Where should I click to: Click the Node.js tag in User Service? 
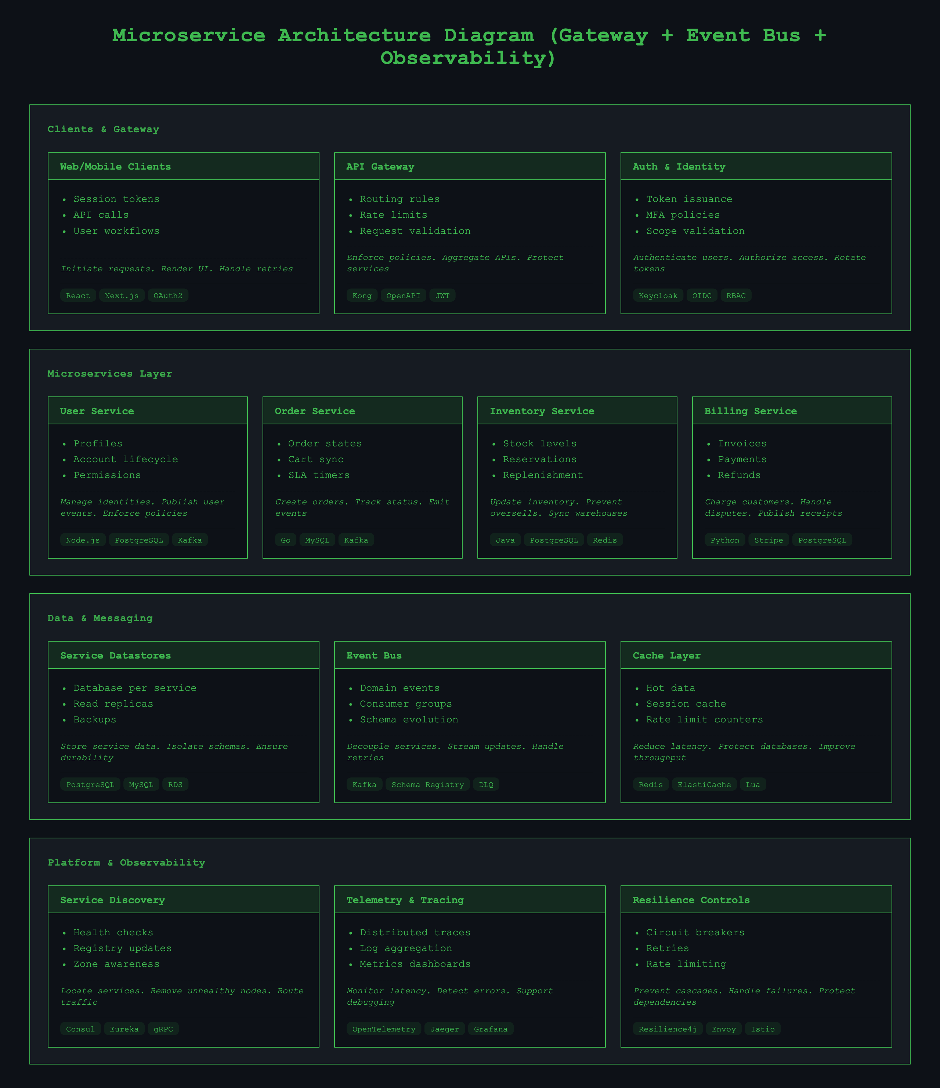click(83, 540)
